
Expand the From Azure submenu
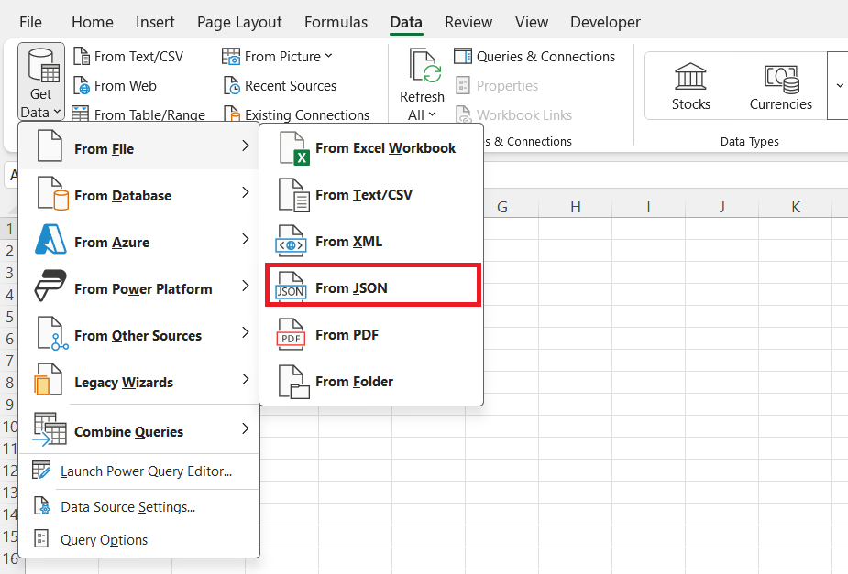[x=139, y=240]
